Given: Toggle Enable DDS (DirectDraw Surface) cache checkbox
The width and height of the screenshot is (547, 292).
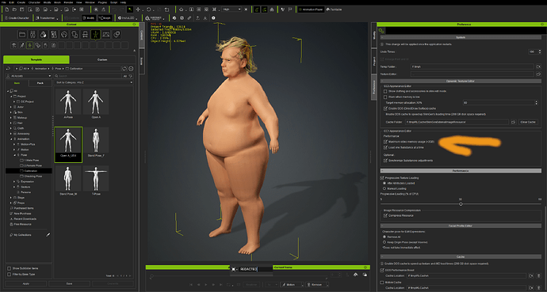Looking at the screenshot, I should (x=385, y=108).
